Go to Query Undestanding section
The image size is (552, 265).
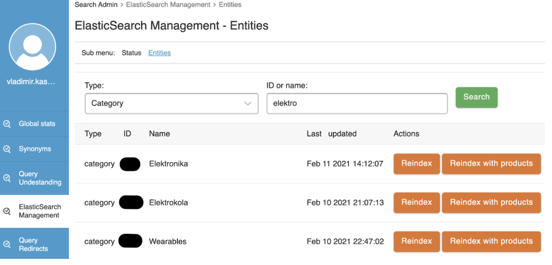[34, 178]
